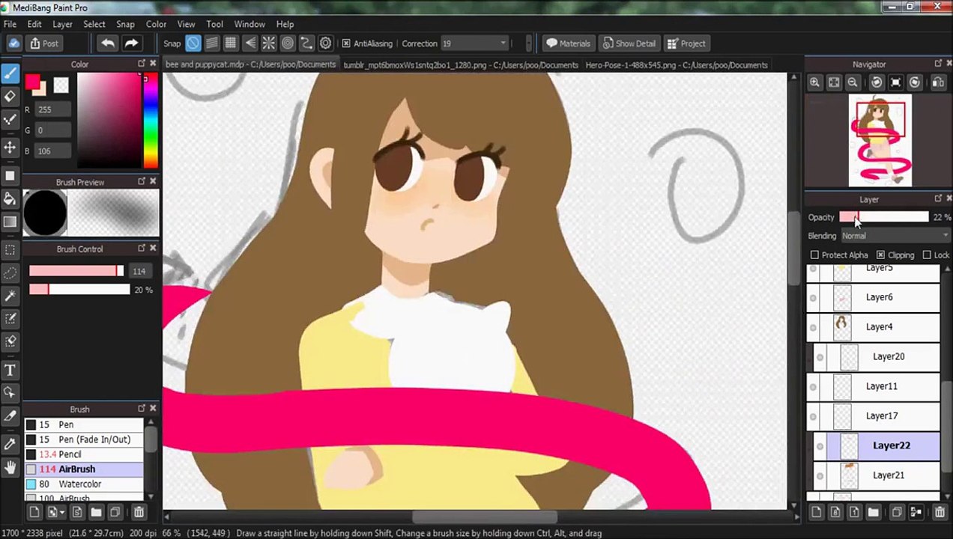Click the hue color strip
The width and height of the screenshot is (953, 539).
click(151, 121)
